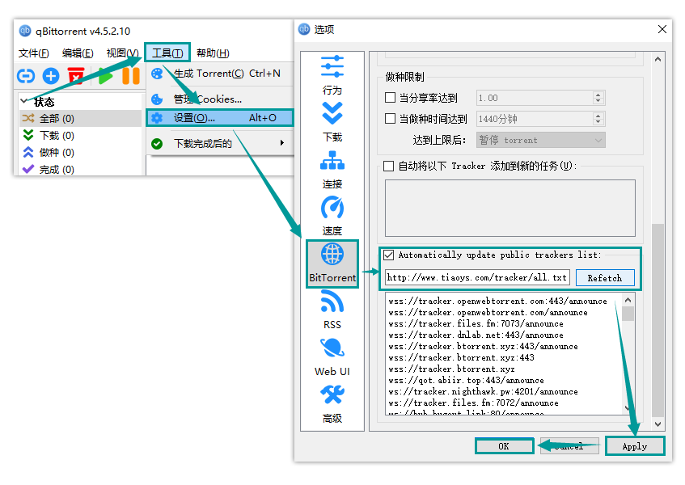The image size is (685, 485).
Task: Expand the 下载完成后的 submenu
Action: [x=220, y=143]
